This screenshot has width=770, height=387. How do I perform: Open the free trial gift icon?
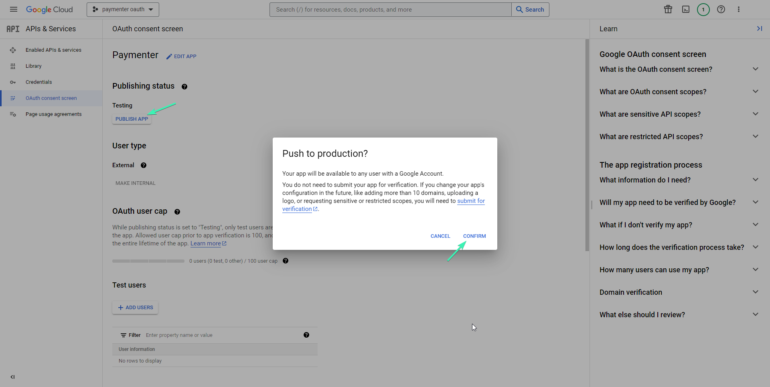(x=668, y=9)
